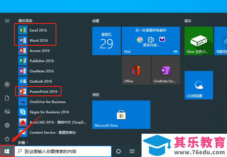Click the 娱乐 tile group header
227x157 pixels.
tap(188, 21)
